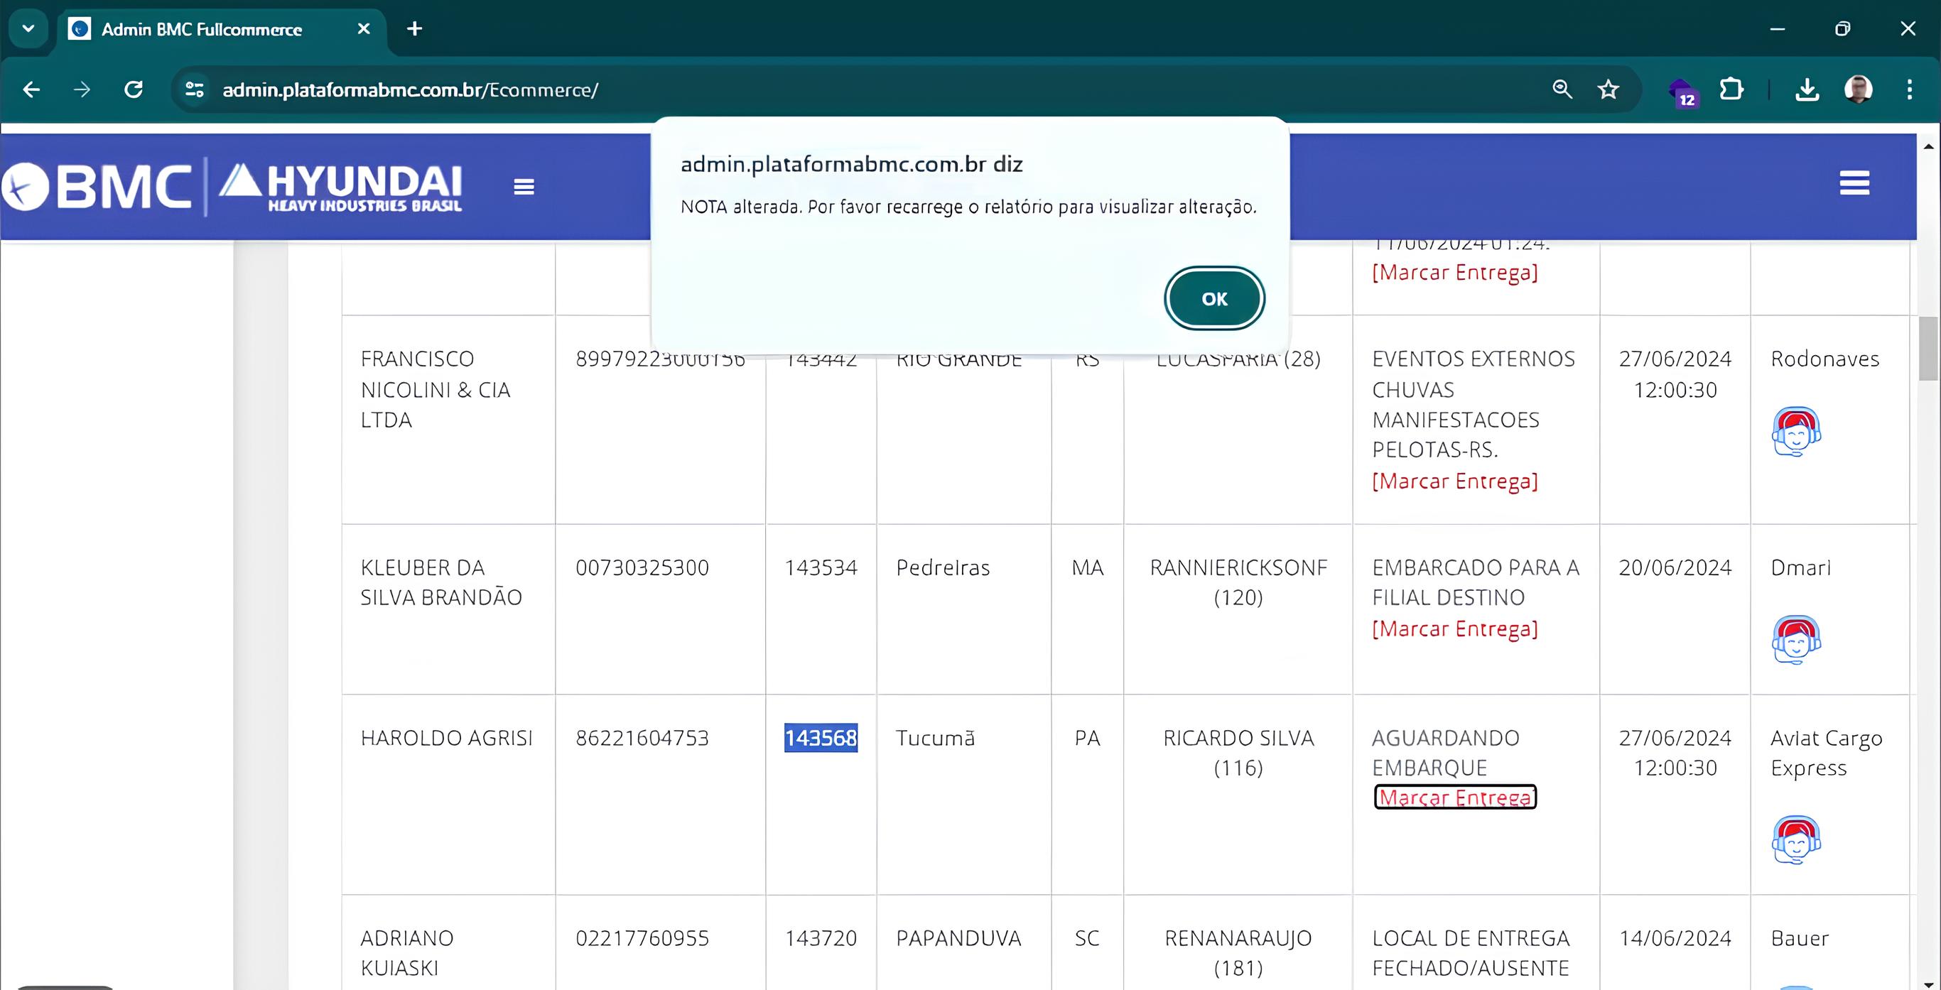Select seller RICARDO SILVA (116)
Screen dimensions: 1941x990
1238,753
